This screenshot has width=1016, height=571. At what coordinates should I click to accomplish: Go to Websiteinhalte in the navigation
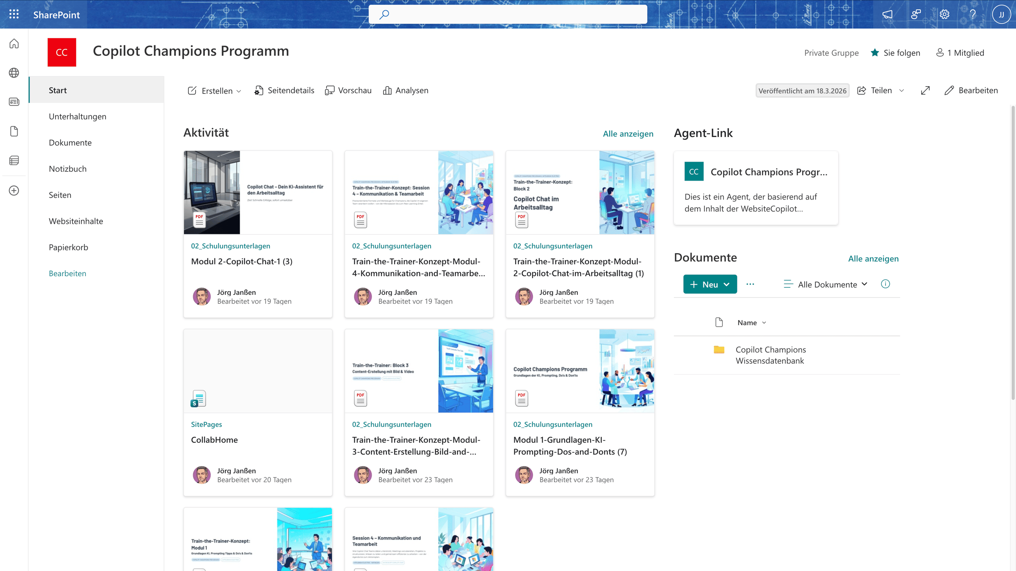pyautogui.click(x=76, y=221)
